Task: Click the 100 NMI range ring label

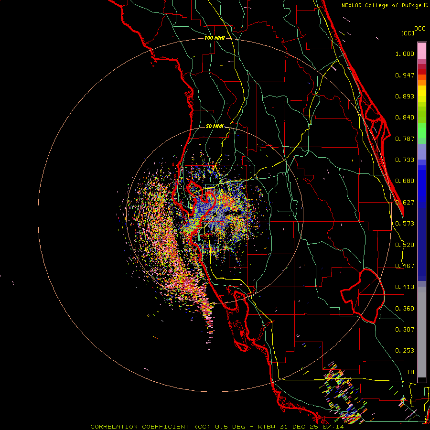Action: coord(215,38)
